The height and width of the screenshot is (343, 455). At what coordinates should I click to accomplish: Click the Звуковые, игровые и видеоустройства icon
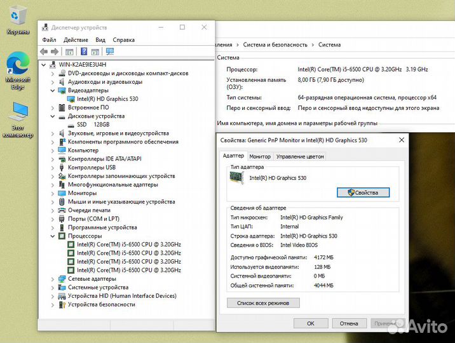click(x=62, y=133)
